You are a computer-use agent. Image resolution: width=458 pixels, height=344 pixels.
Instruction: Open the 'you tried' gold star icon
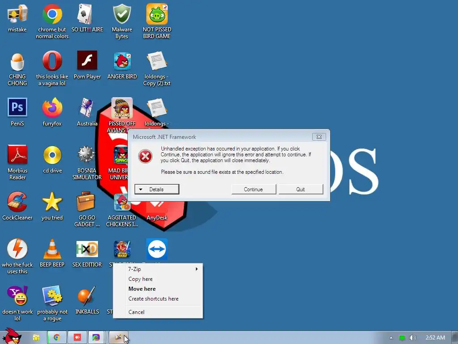[52, 202]
